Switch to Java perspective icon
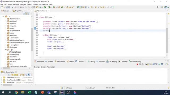This screenshot has width=170, height=95. (x=165, y=7)
